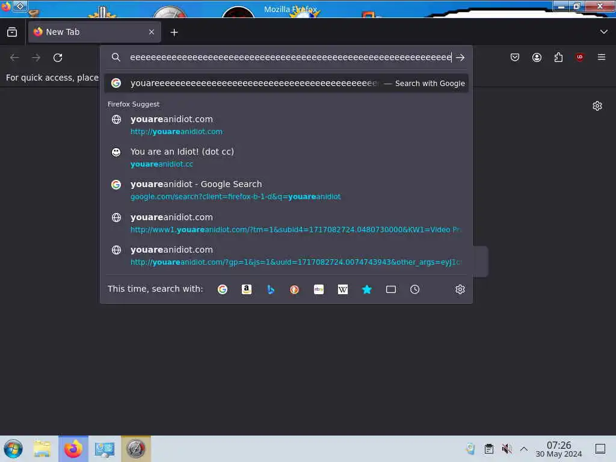Click the address bar text field

(x=291, y=57)
